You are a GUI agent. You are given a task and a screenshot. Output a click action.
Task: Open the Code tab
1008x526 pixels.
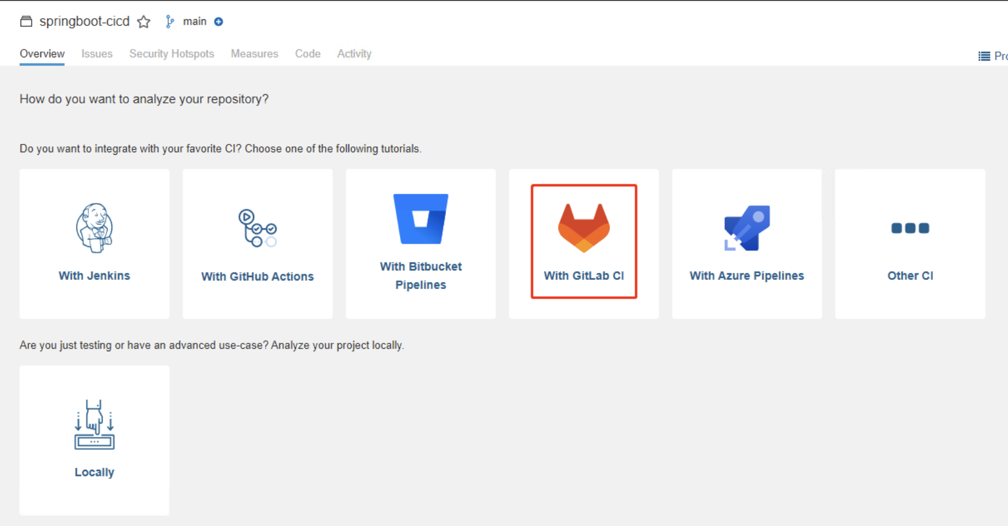tap(307, 54)
